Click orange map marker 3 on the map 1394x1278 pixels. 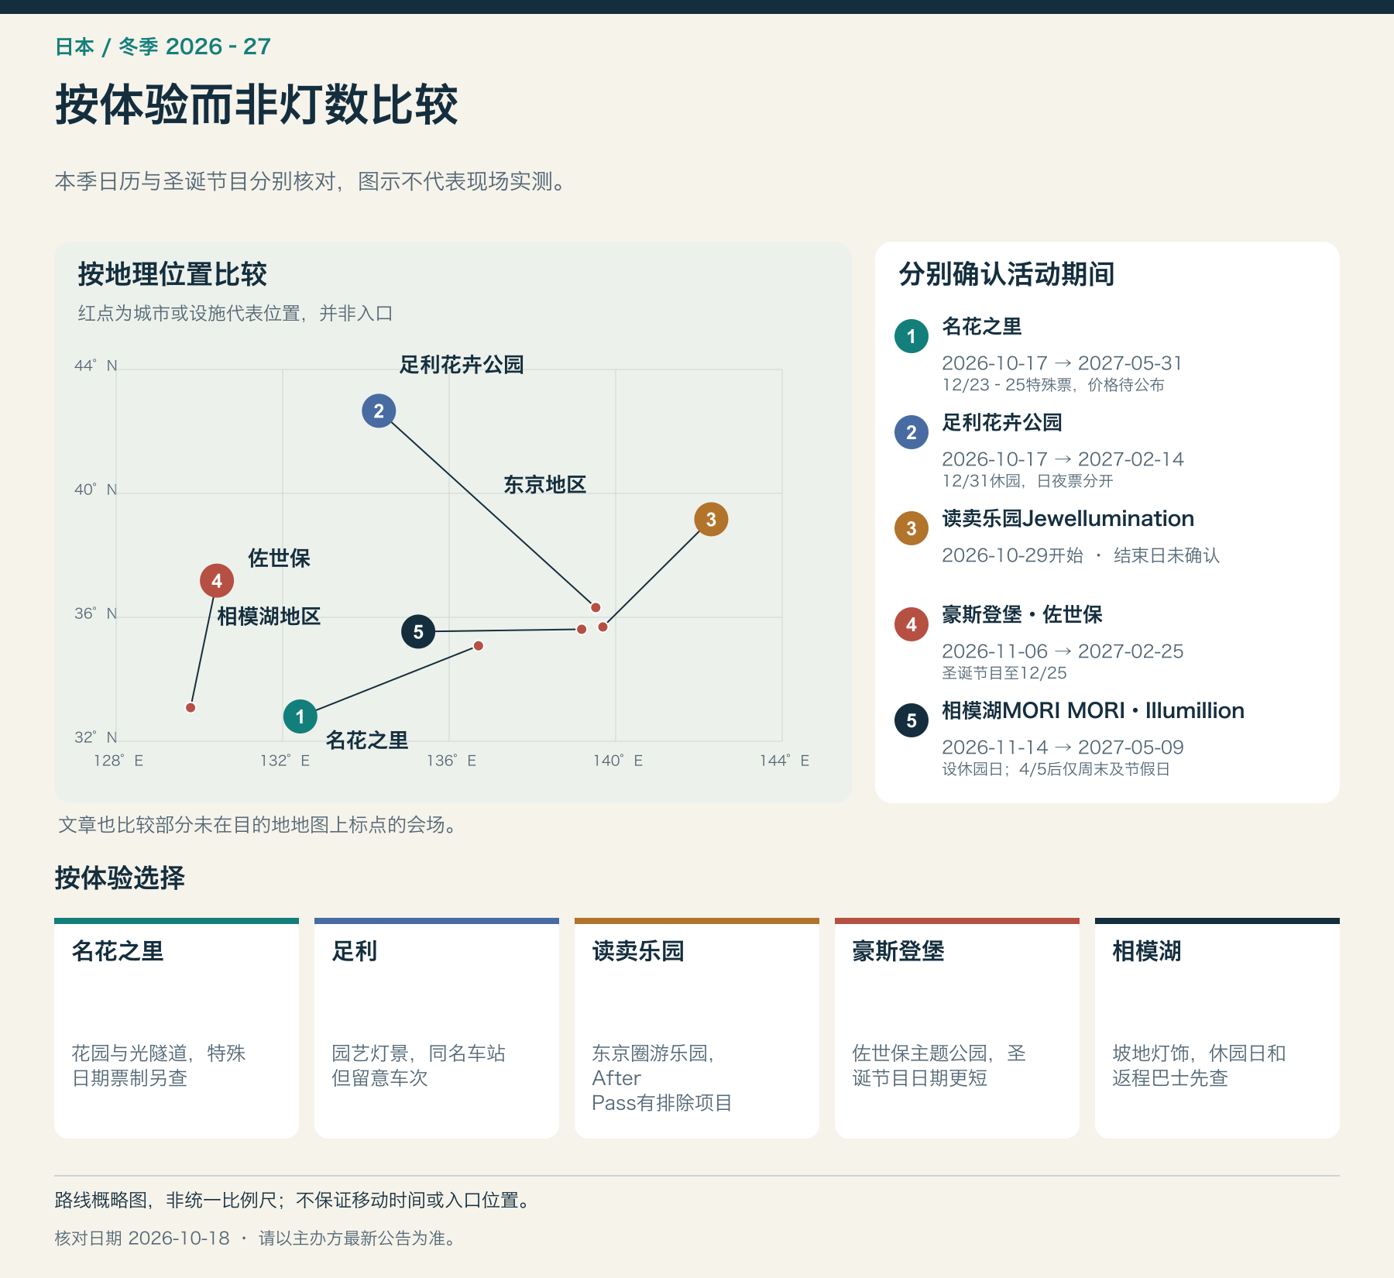711,519
